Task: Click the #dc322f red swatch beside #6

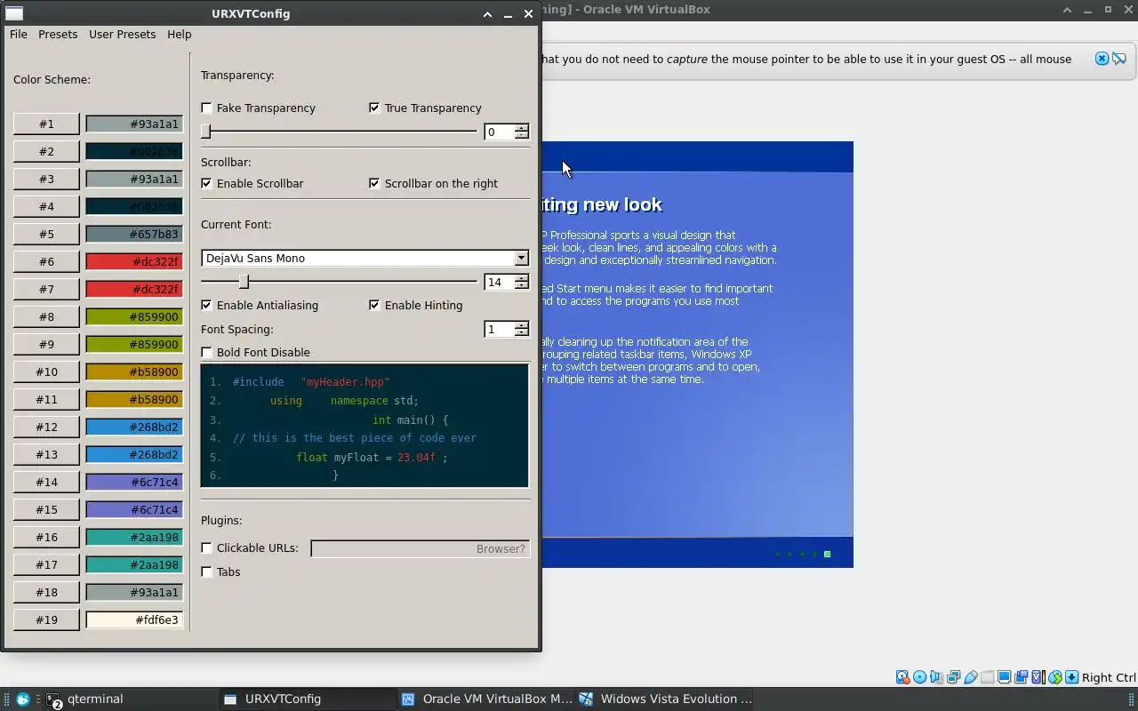Action: tap(134, 261)
